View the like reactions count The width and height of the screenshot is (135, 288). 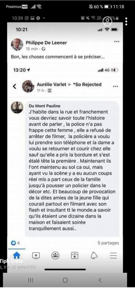[x=15, y=243]
